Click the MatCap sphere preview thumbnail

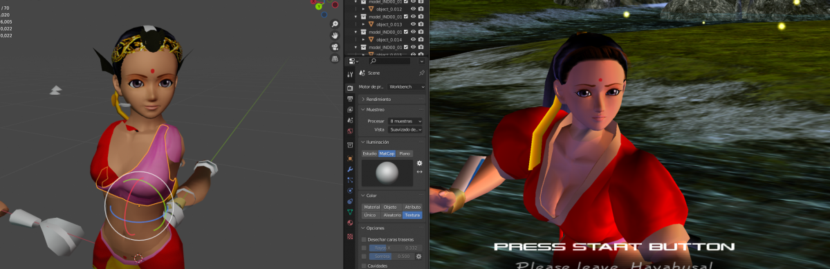387,173
